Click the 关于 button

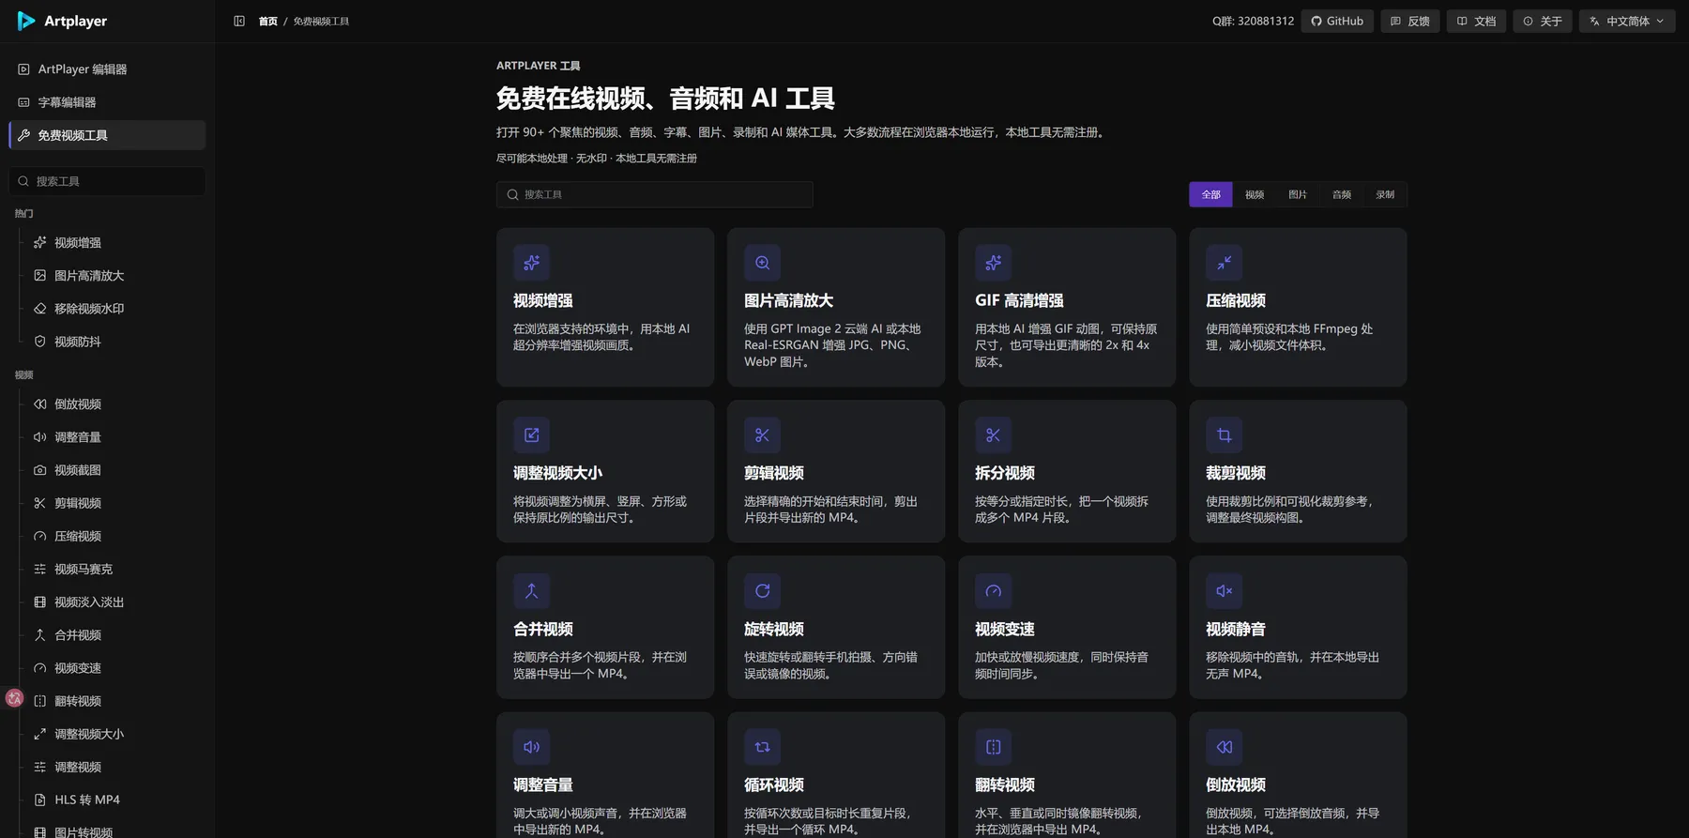pyautogui.click(x=1543, y=21)
